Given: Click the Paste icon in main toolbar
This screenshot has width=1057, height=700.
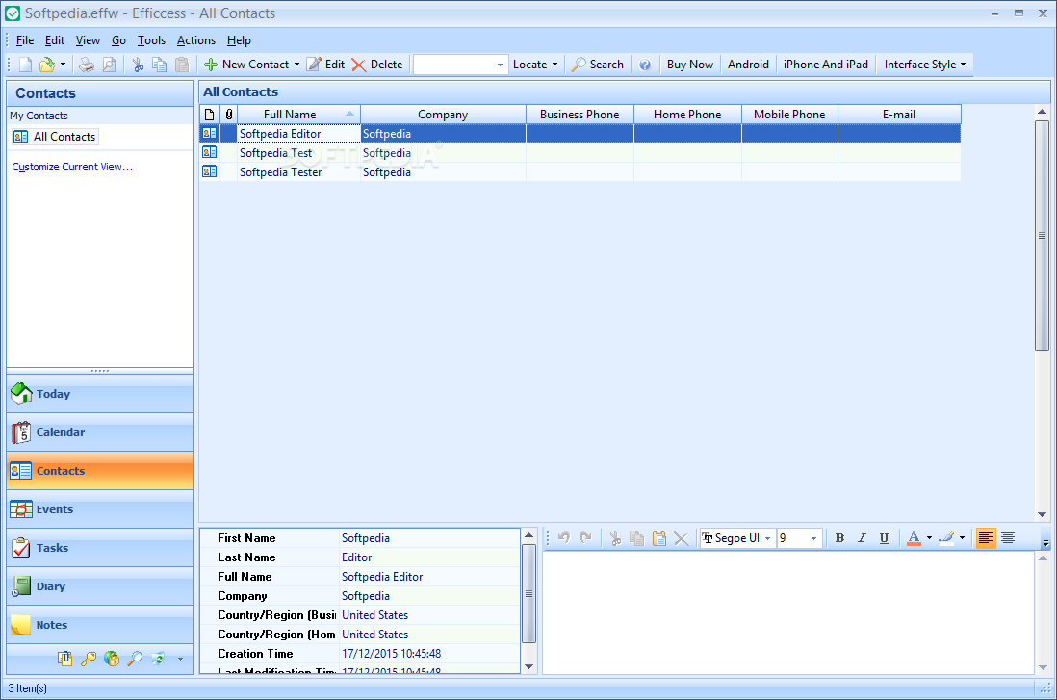Looking at the screenshot, I should (x=182, y=65).
